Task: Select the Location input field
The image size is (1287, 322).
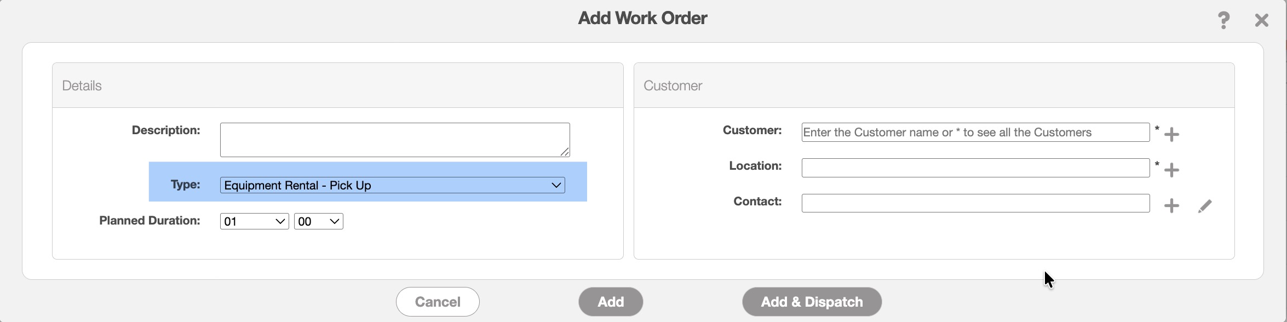Action: (975, 168)
